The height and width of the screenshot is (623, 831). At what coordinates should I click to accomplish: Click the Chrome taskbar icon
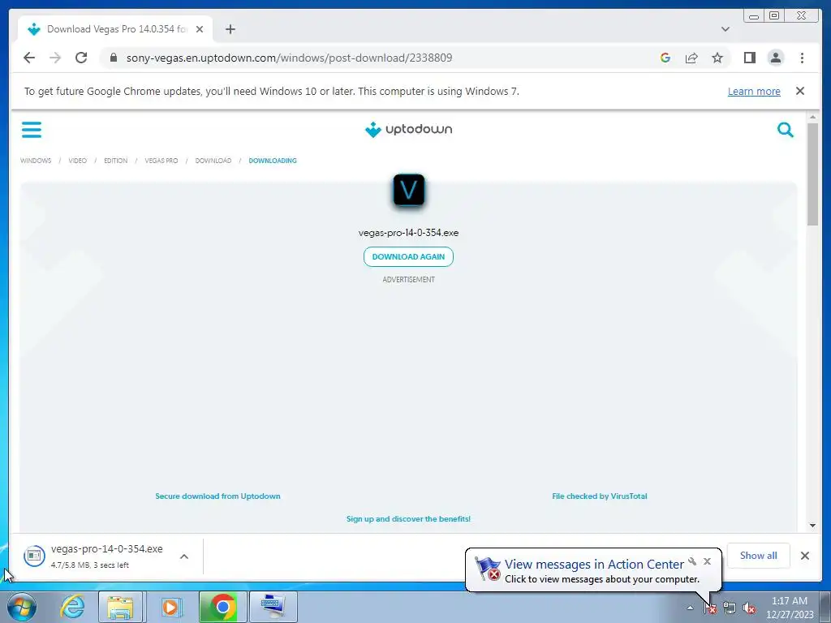(x=223, y=607)
